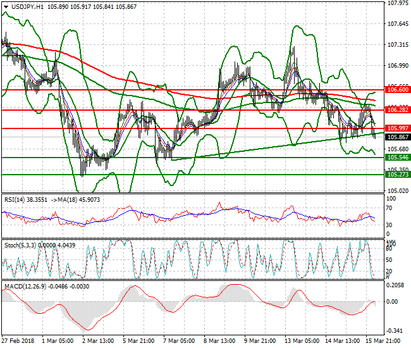Click the 105.020 value on price scale
The height and width of the screenshot is (348, 411).
tap(397, 190)
